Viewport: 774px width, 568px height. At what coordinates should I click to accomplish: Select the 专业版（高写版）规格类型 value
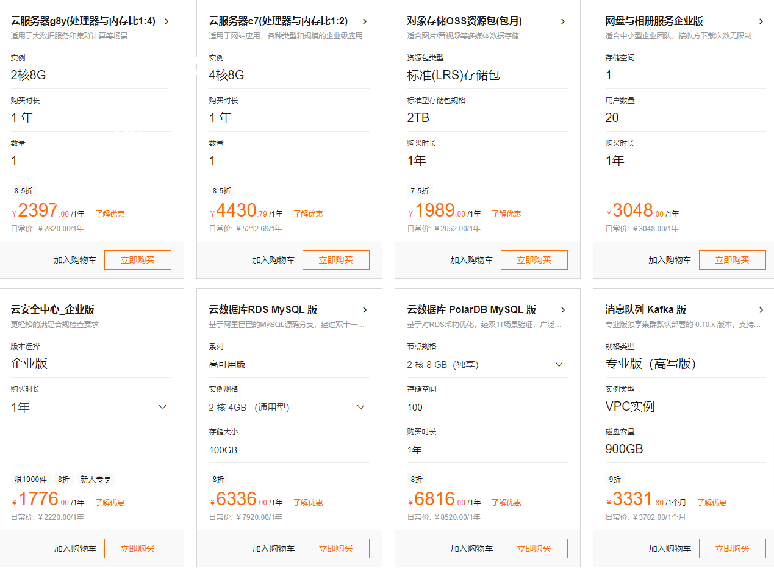point(651,364)
